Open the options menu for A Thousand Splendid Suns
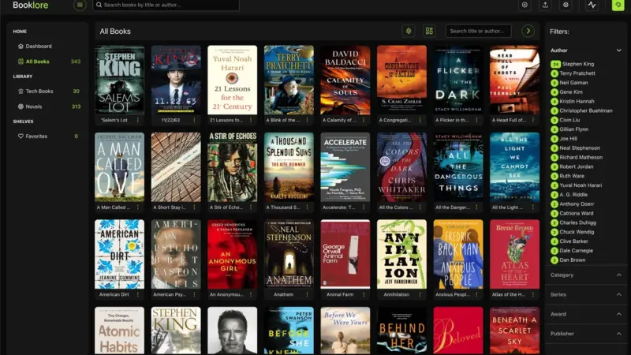The height and width of the screenshot is (355, 631). (307, 207)
